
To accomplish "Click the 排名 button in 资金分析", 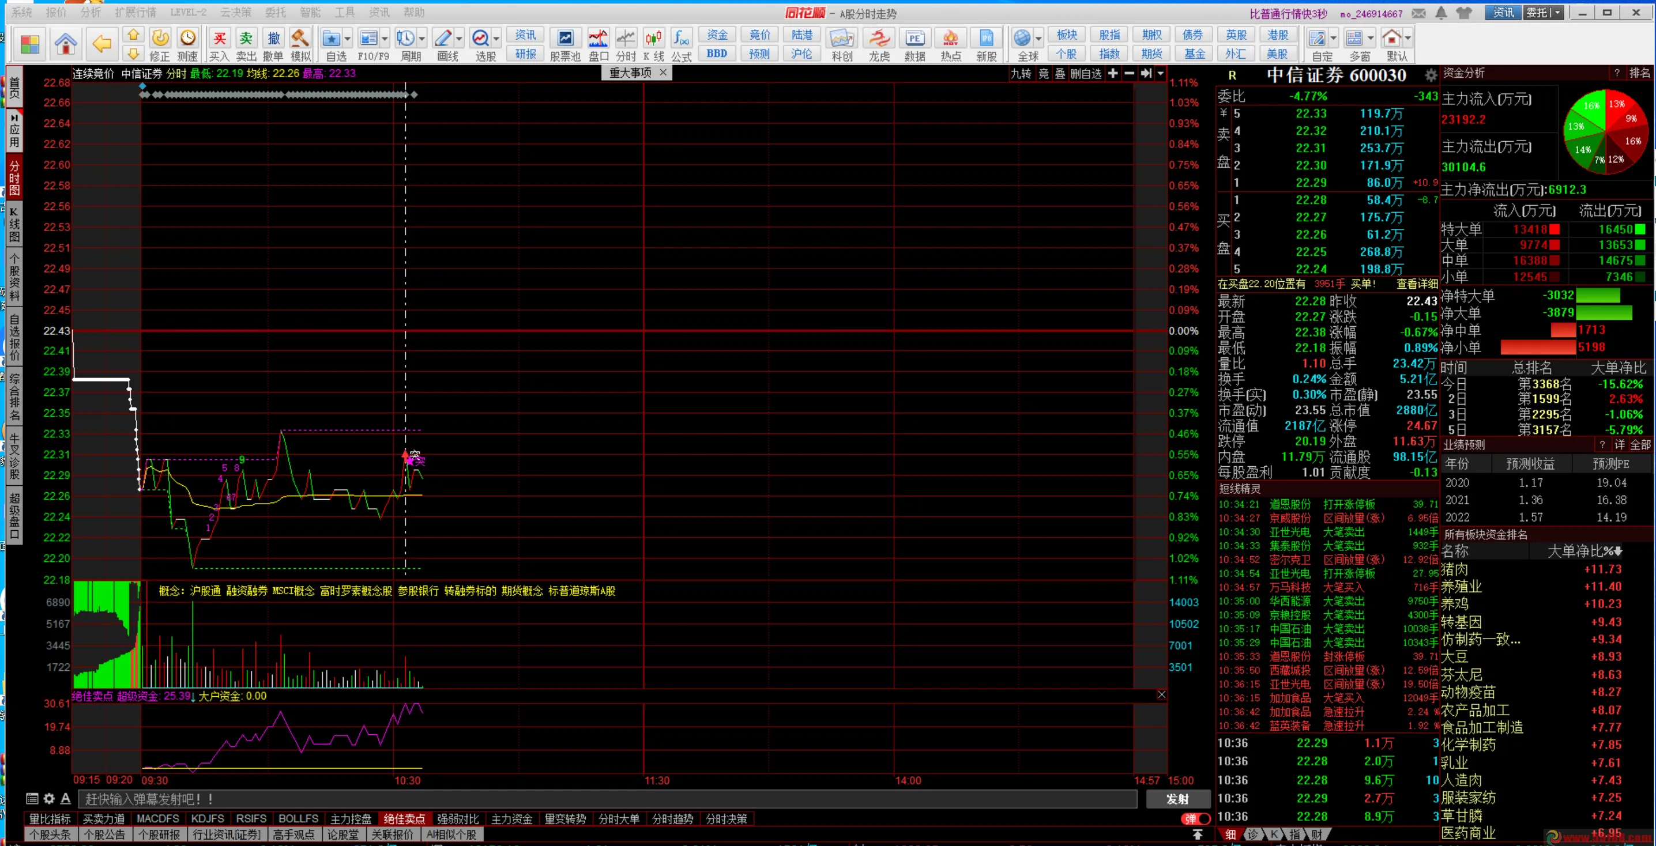I will tap(1639, 73).
